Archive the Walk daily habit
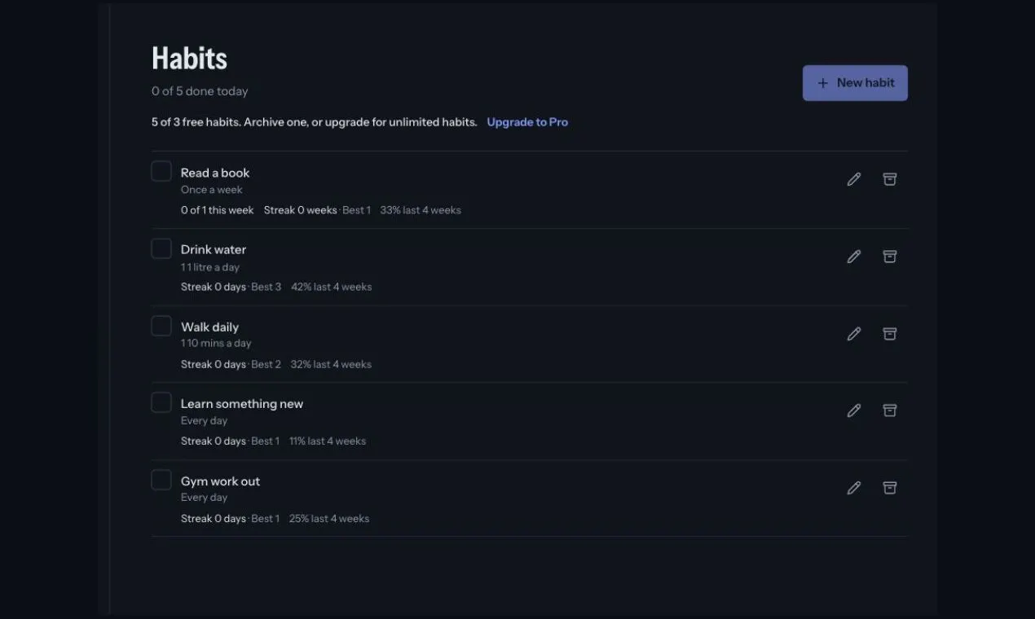 (890, 334)
